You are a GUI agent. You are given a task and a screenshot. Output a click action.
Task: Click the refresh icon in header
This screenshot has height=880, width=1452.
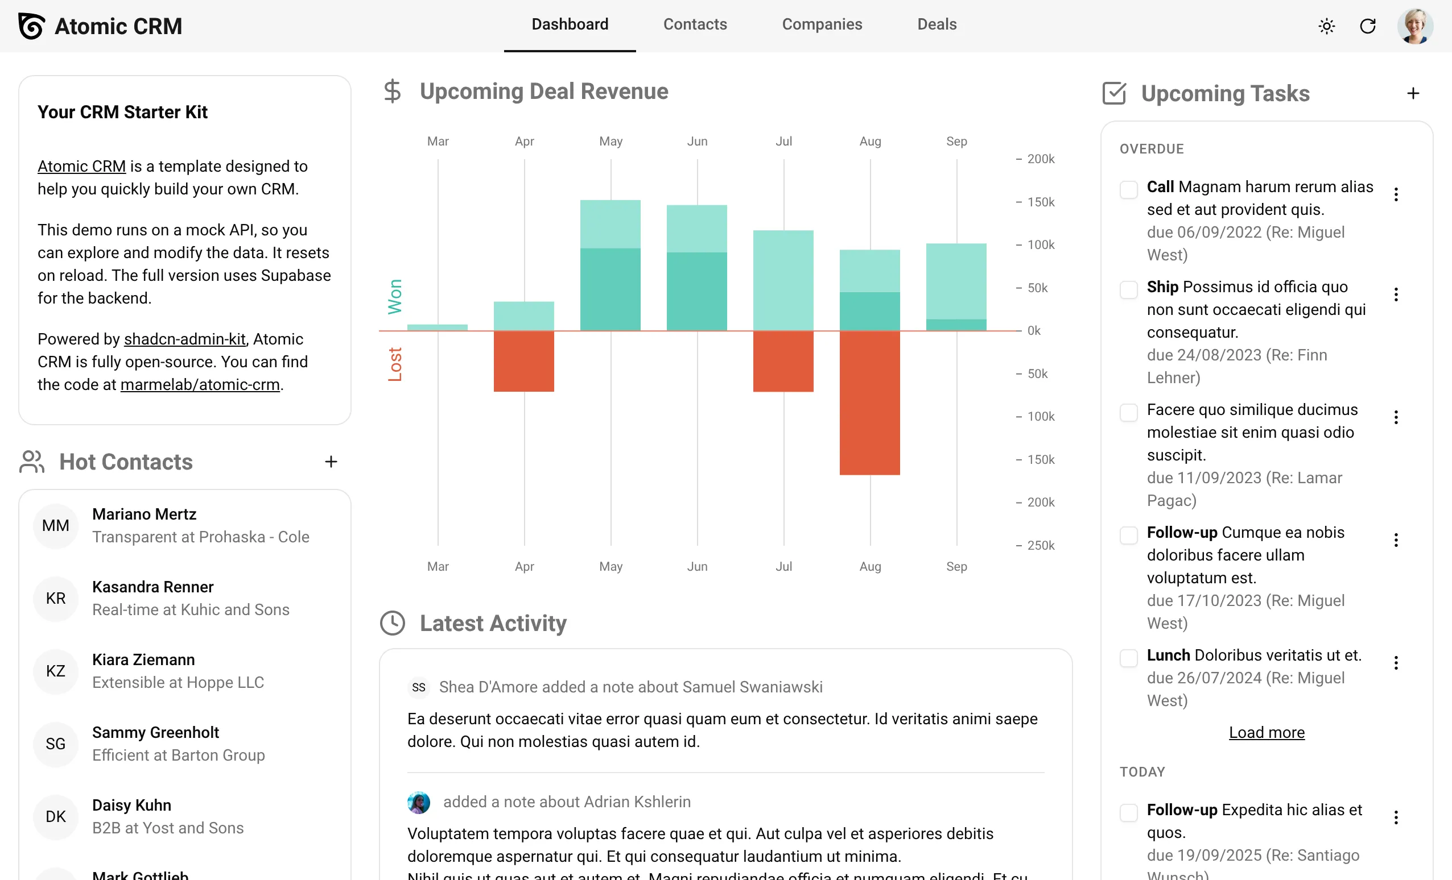1367,26
